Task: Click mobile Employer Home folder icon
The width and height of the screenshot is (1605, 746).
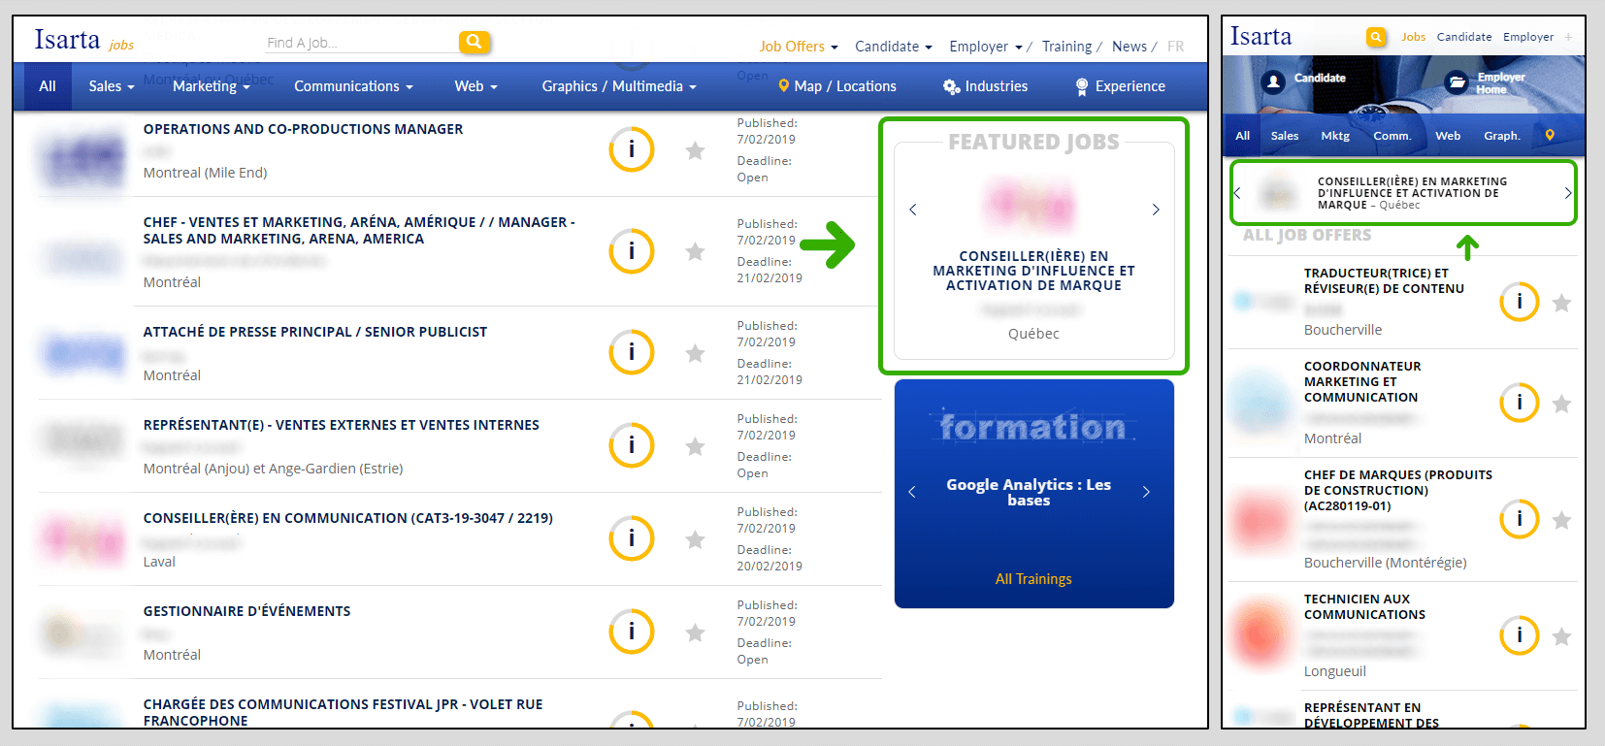Action: [x=1457, y=81]
